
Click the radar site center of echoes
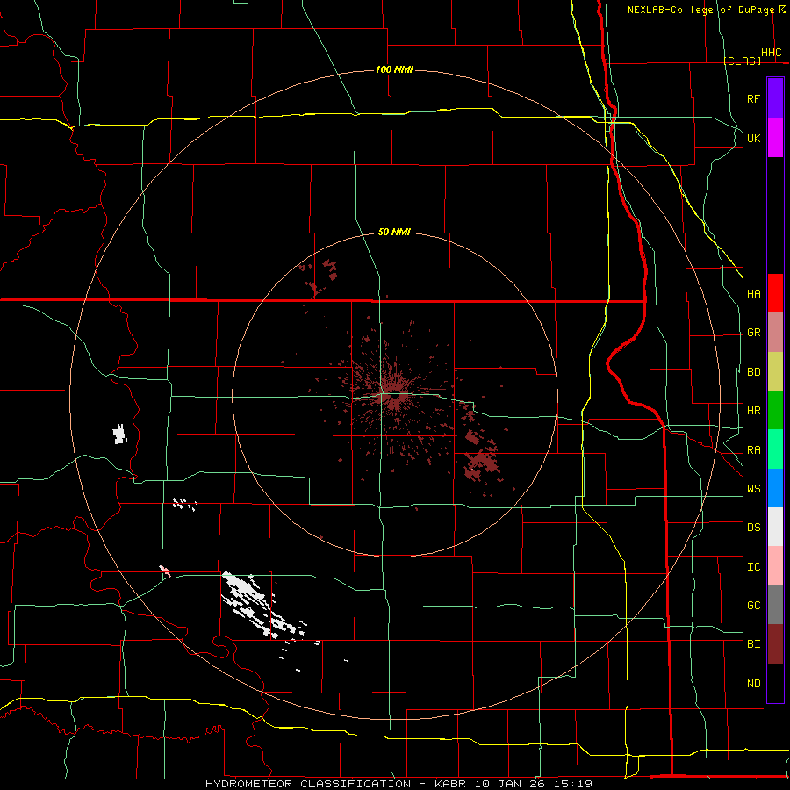[x=393, y=393]
